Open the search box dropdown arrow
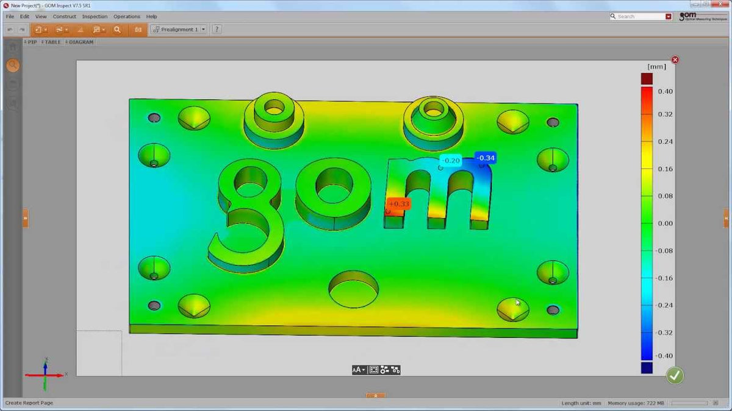732x411 pixels. [667, 16]
